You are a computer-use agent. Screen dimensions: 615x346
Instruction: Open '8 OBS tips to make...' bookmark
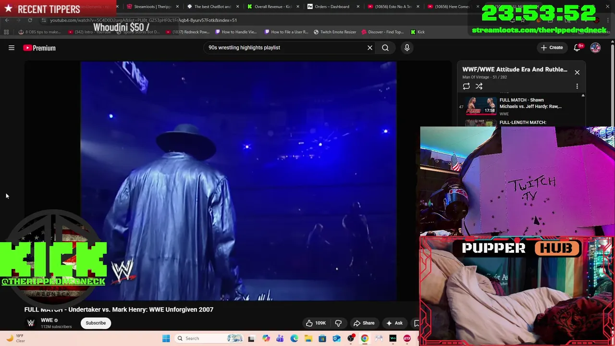pyautogui.click(x=39, y=32)
